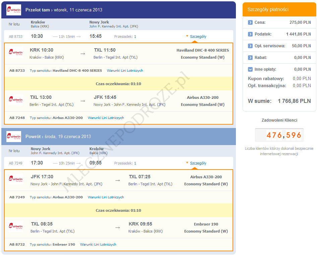Collapse Szczegóły for the return flight
The image size is (318, 256).
197,163
